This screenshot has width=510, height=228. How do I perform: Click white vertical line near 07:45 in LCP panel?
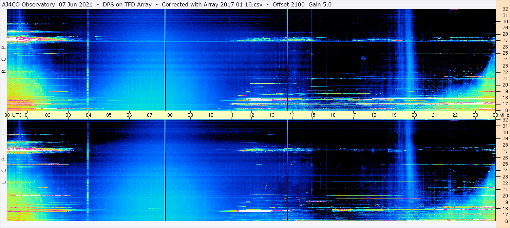[x=165, y=170]
